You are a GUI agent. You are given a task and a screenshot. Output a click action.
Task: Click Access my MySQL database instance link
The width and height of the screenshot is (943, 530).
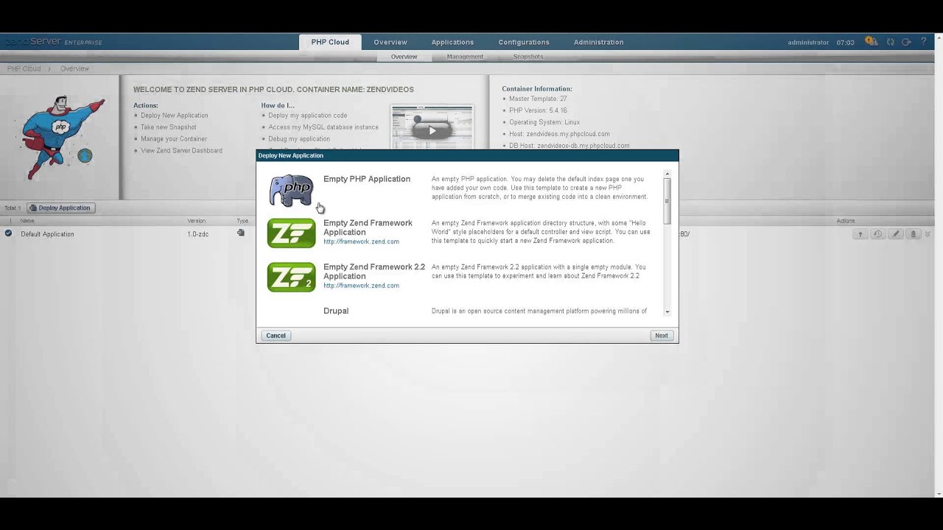click(323, 127)
